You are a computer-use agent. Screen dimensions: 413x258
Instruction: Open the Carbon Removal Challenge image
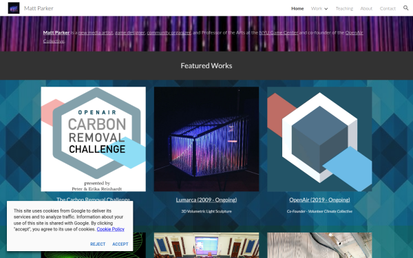point(93,139)
